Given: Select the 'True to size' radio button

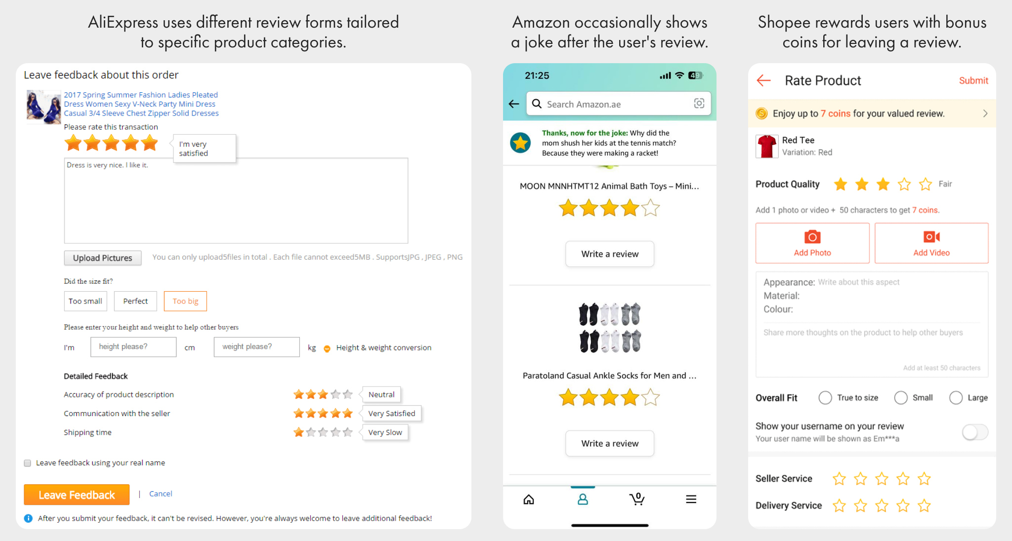Looking at the screenshot, I should [825, 398].
